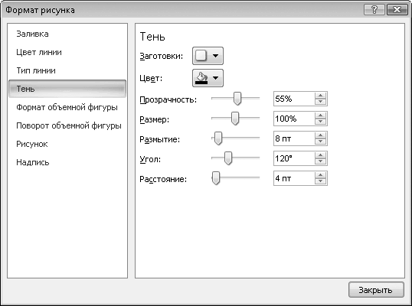Increase transparency (Прозрачность) with the up arrow
Image resolution: width=412 pixels, height=306 pixels.
click(x=320, y=96)
